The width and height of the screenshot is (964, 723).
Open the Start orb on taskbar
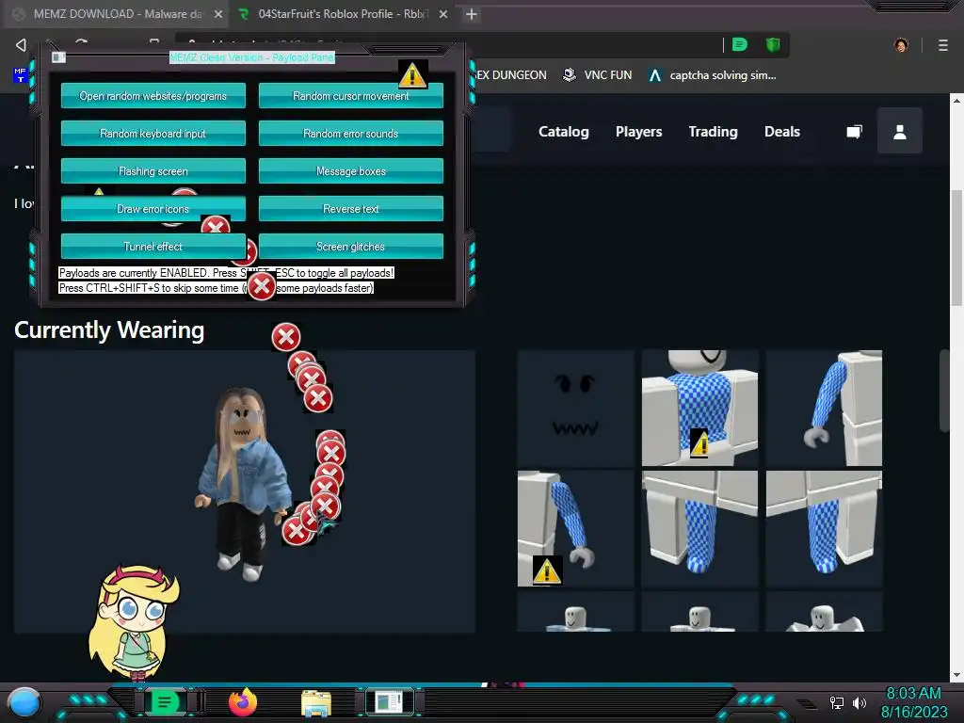(x=24, y=703)
